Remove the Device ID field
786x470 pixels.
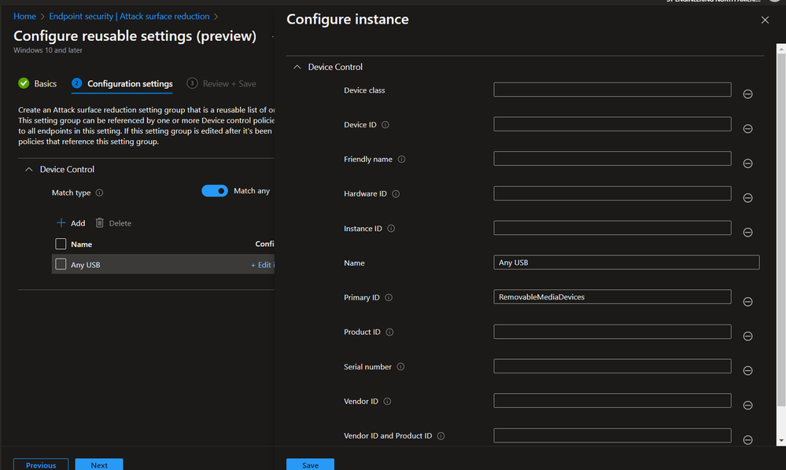(747, 129)
